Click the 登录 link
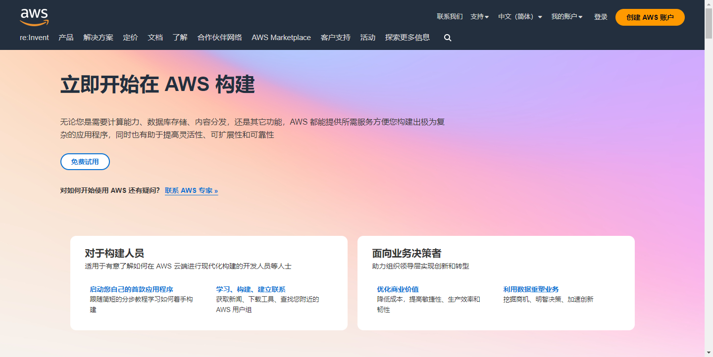Viewport: 713px width, 357px height. 601,17
